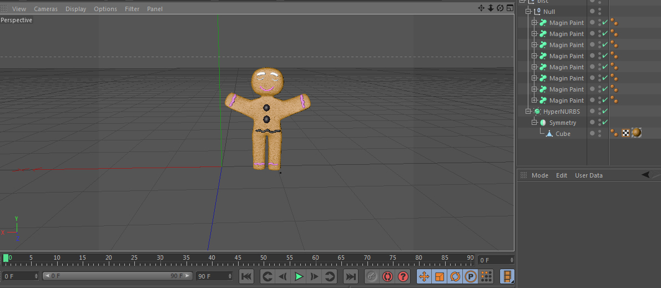
Task: Toggle parameter P keyframe recording icon
Action: pyautogui.click(x=471, y=276)
